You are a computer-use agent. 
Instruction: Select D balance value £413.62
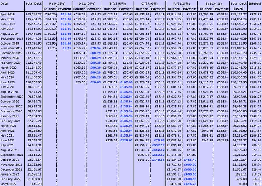click(79, 58)
